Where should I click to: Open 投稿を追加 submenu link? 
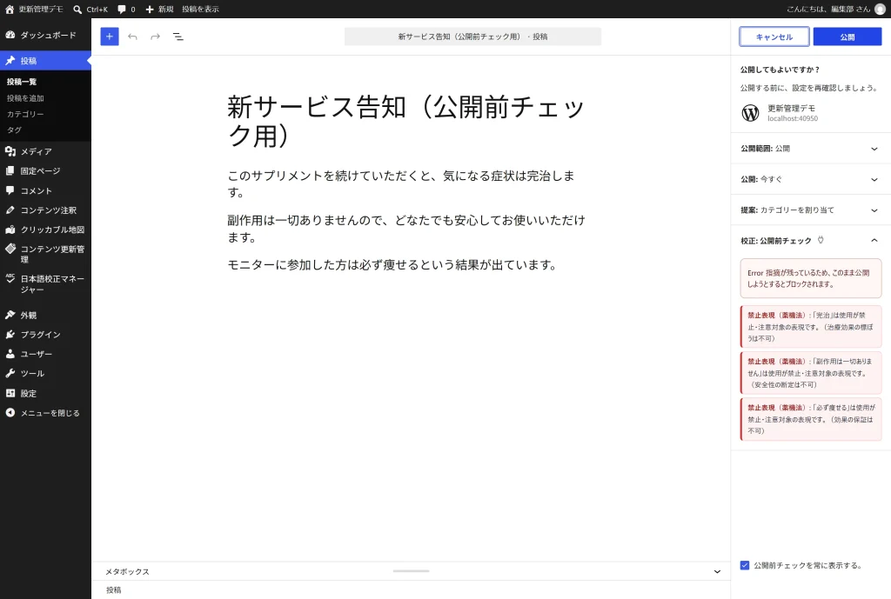pyautogui.click(x=25, y=98)
